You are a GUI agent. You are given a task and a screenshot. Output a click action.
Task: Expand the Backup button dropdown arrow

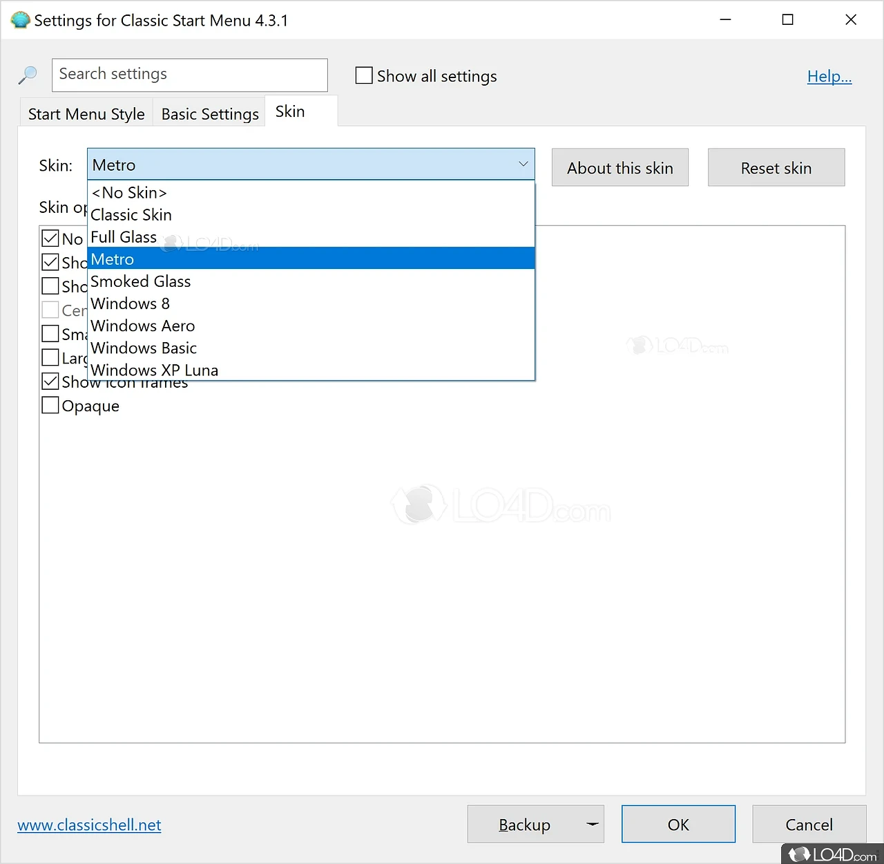coord(593,825)
